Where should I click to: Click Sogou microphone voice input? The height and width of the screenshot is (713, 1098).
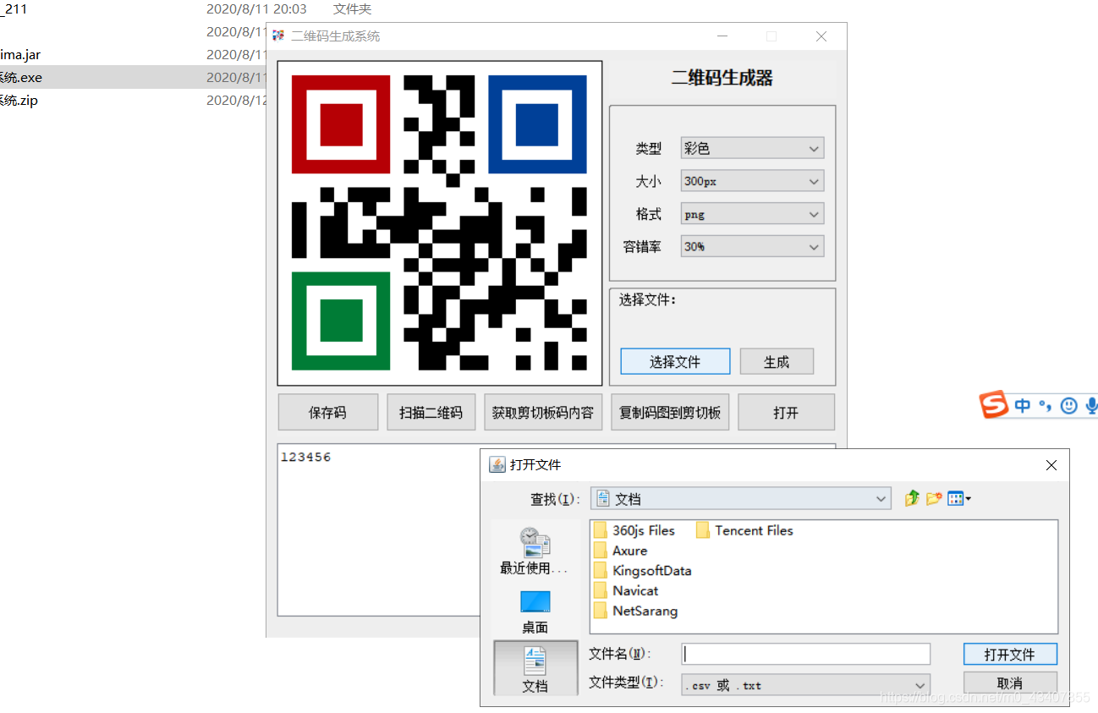(1091, 406)
